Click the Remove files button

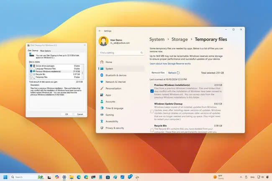click(x=158, y=73)
